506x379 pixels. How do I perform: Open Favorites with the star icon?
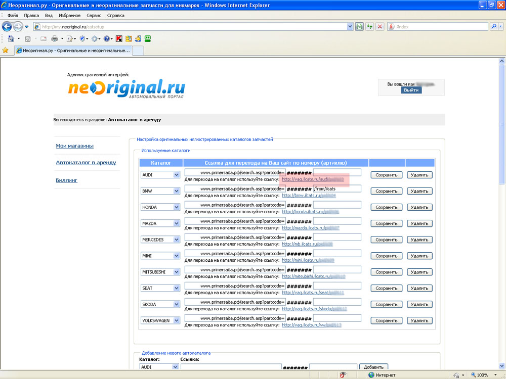click(6, 50)
